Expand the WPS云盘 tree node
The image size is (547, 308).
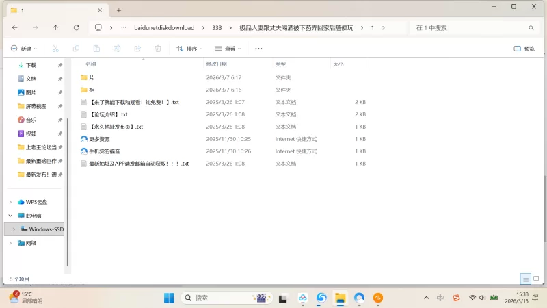coord(10,202)
